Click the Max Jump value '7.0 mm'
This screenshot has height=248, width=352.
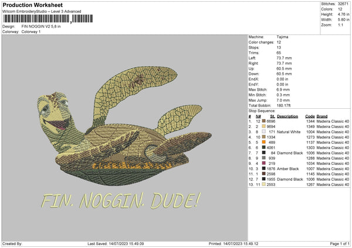tap(283, 100)
